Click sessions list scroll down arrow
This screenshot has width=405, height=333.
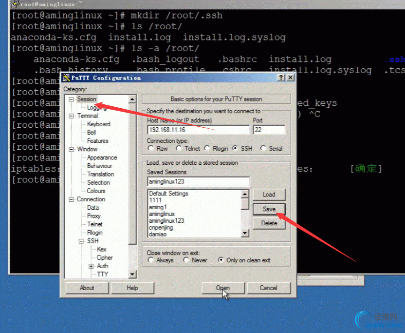(245, 234)
